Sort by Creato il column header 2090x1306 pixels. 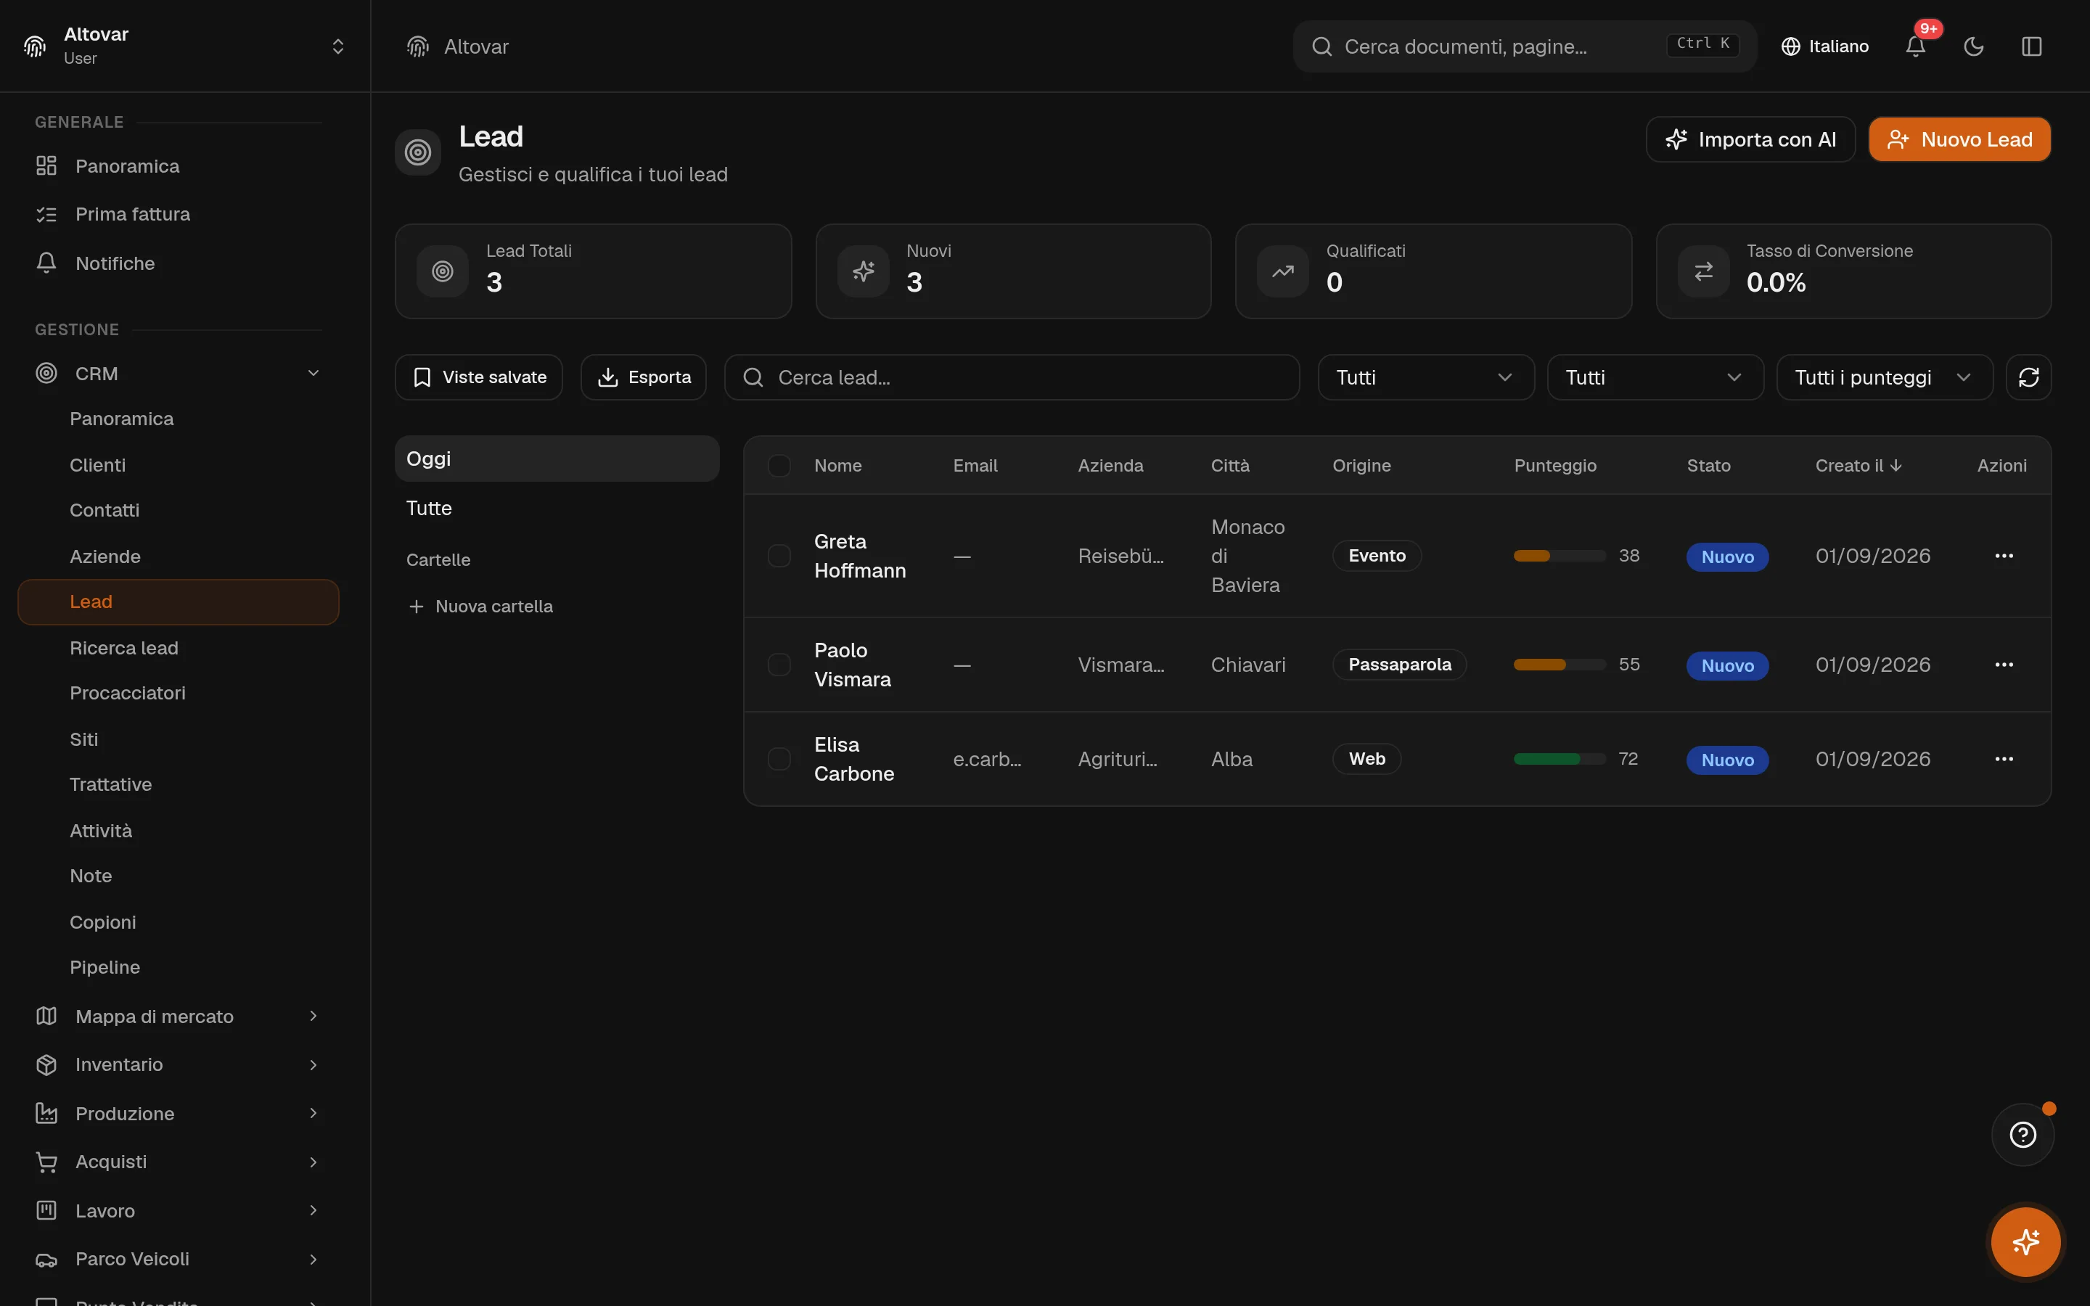coord(1859,466)
